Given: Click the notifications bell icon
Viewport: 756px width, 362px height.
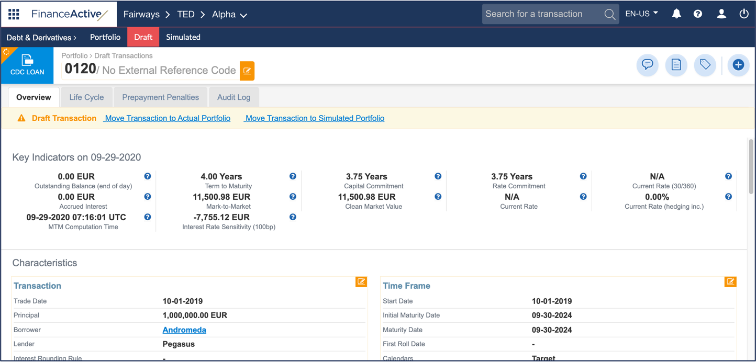Looking at the screenshot, I should [676, 14].
